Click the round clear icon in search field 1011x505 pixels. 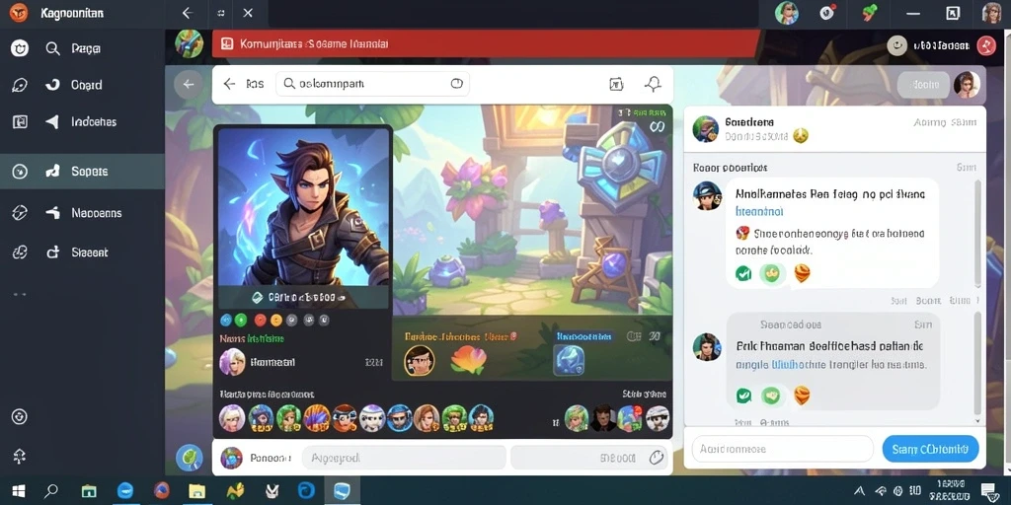tap(456, 83)
